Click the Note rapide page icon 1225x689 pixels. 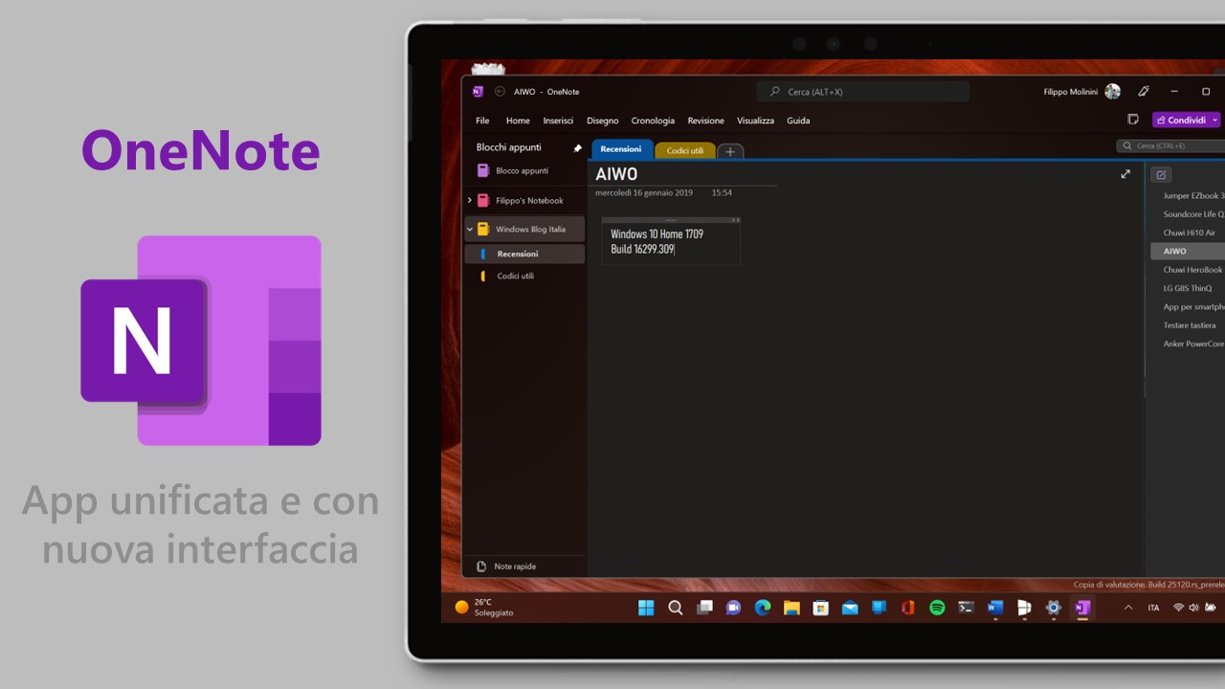tap(481, 567)
